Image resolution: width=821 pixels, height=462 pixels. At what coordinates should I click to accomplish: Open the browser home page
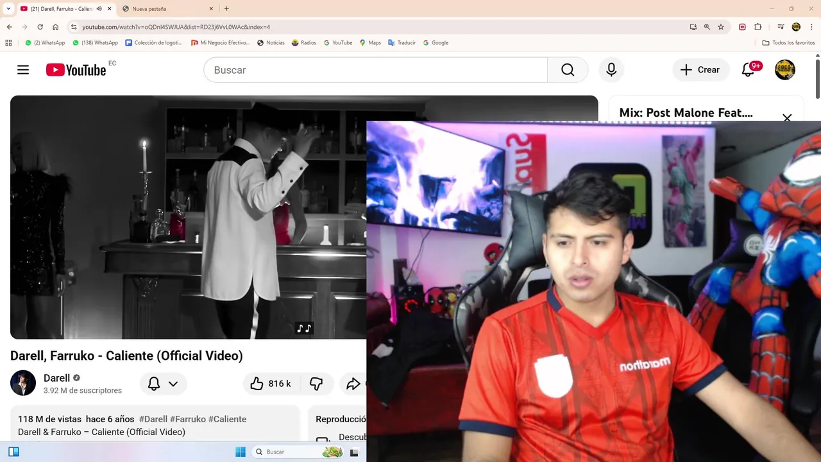pos(56,27)
